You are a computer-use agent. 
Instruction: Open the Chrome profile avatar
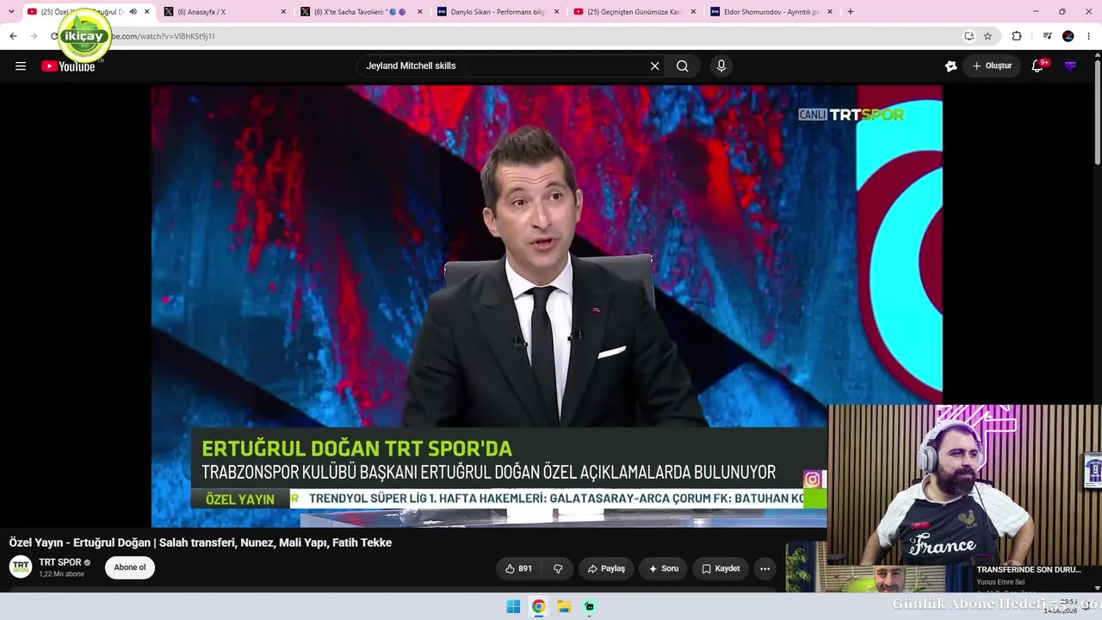click(x=1068, y=36)
